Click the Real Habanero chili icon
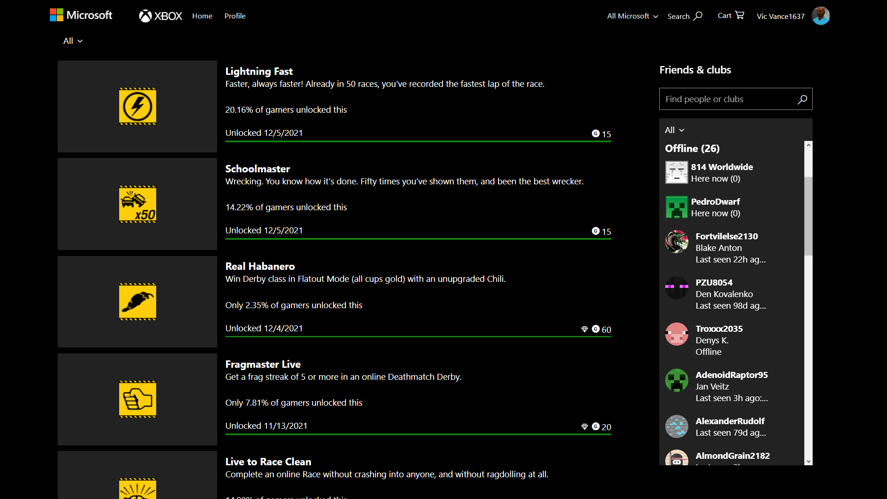 coord(138,302)
